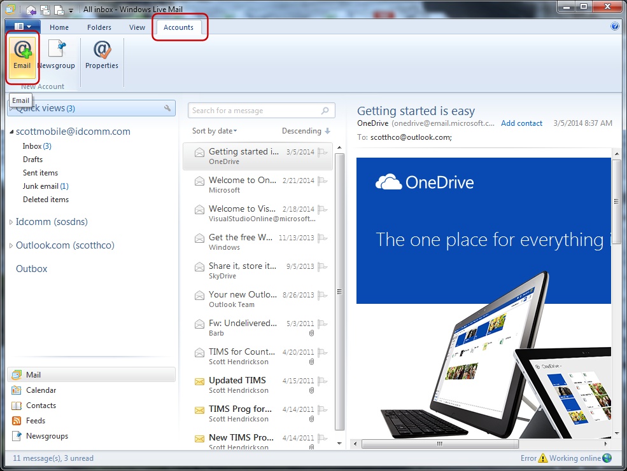Viewport: 627px width, 471px height.
Task: Click '11 message(s), 3 unread' in status bar
Action: pos(53,458)
